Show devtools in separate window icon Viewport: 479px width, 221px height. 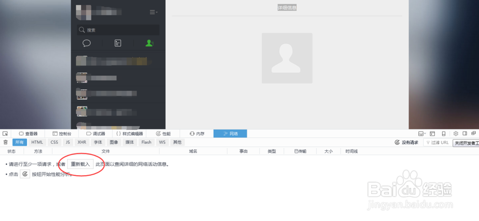474,134
